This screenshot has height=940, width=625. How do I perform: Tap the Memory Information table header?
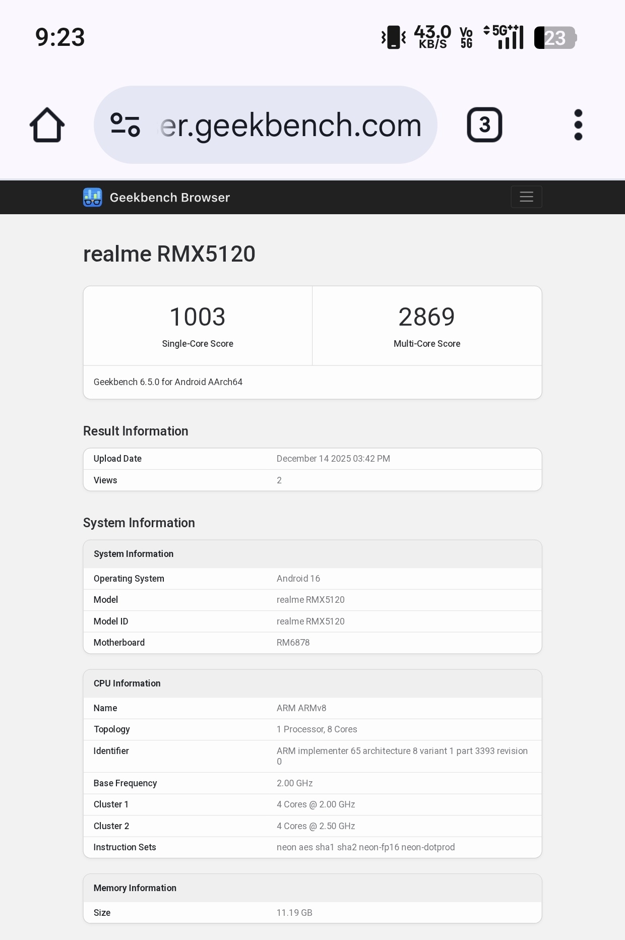point(135,888)
